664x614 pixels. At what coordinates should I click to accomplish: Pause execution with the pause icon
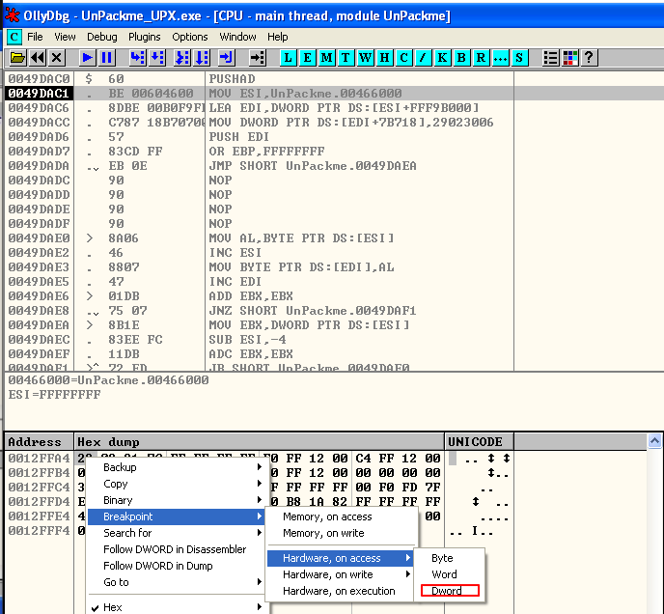tap(107, 58)
